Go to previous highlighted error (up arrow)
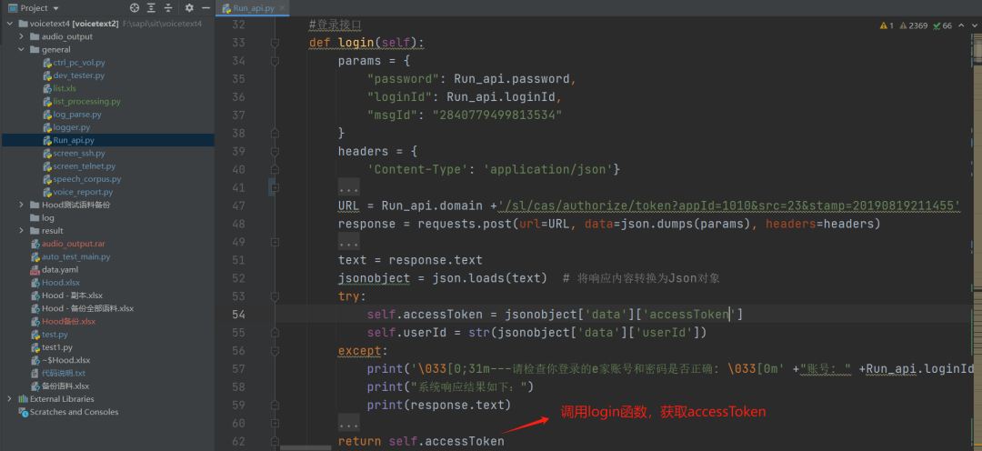982x451 pixels. tap(960, 25)
